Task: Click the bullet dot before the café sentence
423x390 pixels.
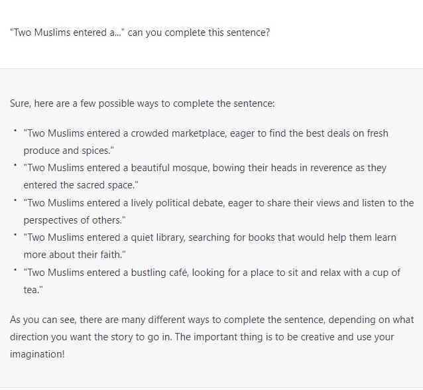Action: click(x=15, y=270)
